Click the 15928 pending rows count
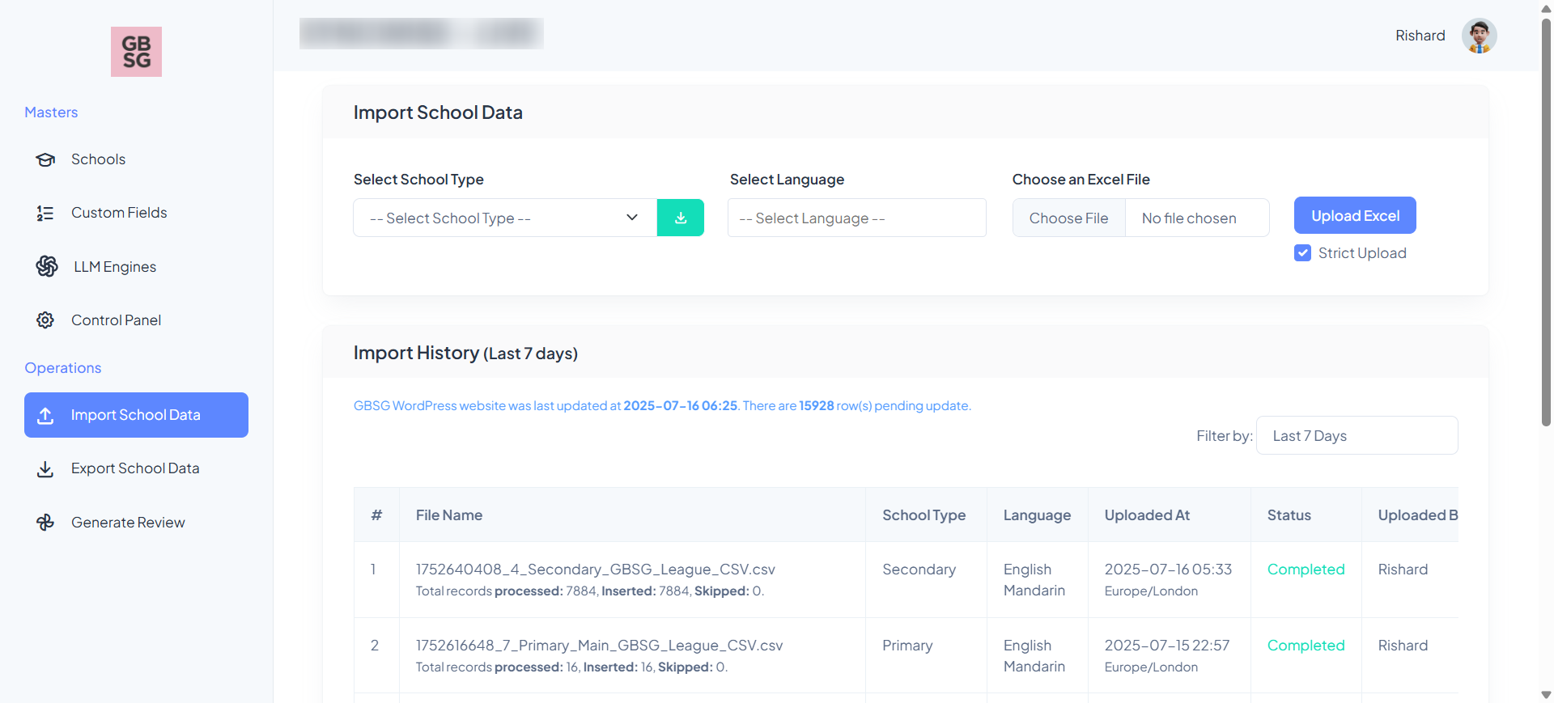Screen dimensions: 1554x703 click(x=817, y=405)
